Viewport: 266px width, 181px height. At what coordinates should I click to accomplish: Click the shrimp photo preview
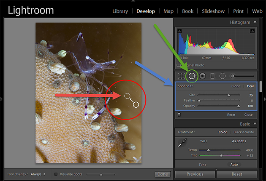click(x=88, y=93)
